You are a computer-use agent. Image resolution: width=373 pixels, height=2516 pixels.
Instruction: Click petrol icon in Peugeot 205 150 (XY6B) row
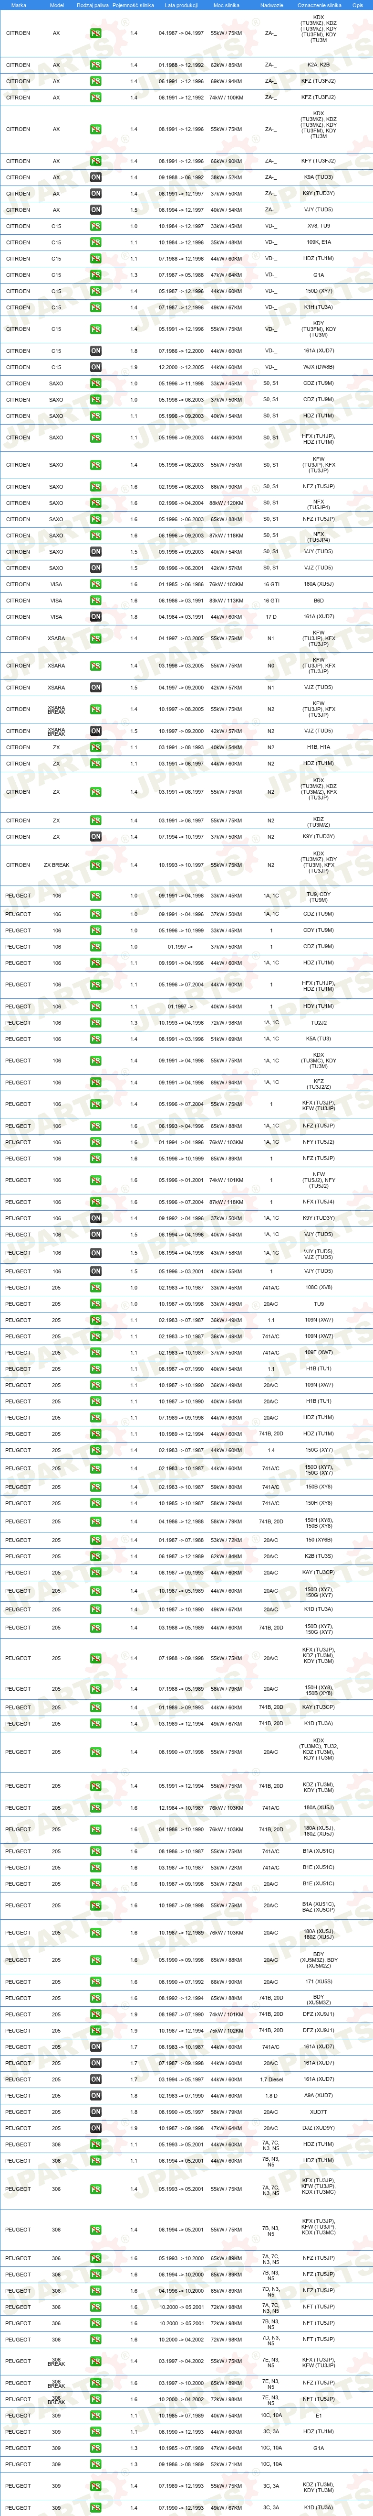point(95,1540)
